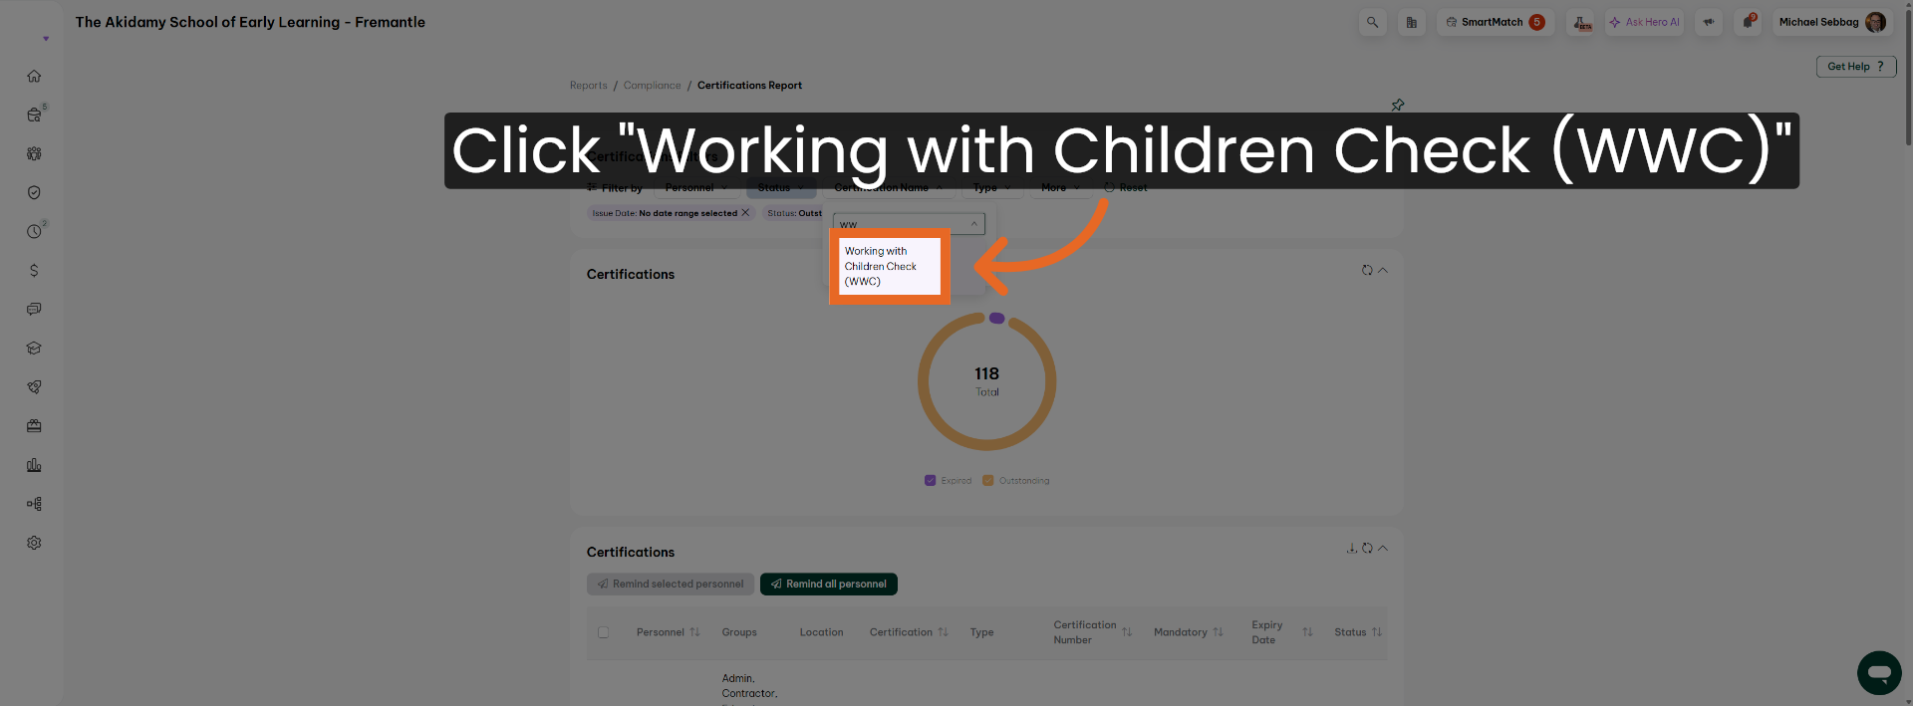Click Remind selected personnel button

click(x=671, y=585)
